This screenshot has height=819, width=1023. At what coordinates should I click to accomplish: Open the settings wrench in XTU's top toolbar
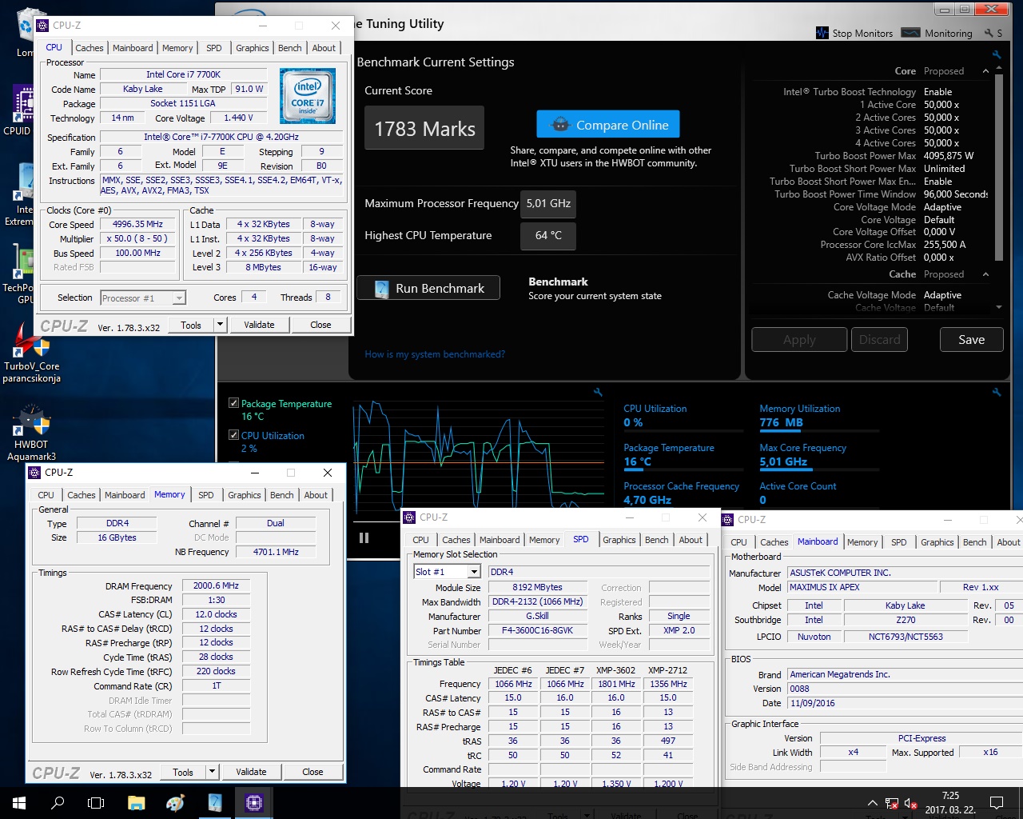(x=989, y=33)
